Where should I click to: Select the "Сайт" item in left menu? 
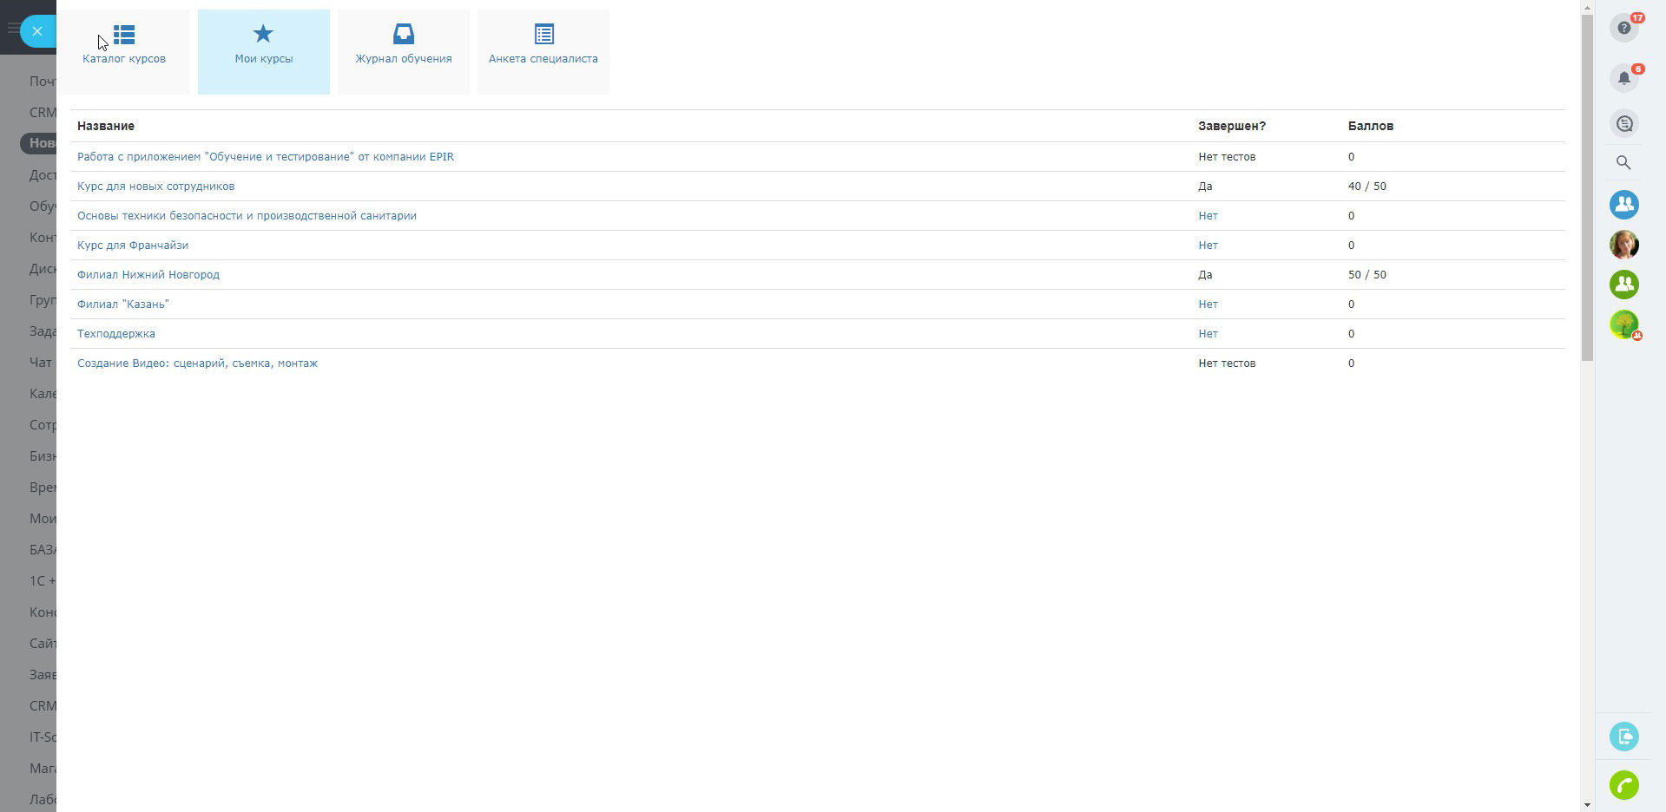tap(43, 644)
